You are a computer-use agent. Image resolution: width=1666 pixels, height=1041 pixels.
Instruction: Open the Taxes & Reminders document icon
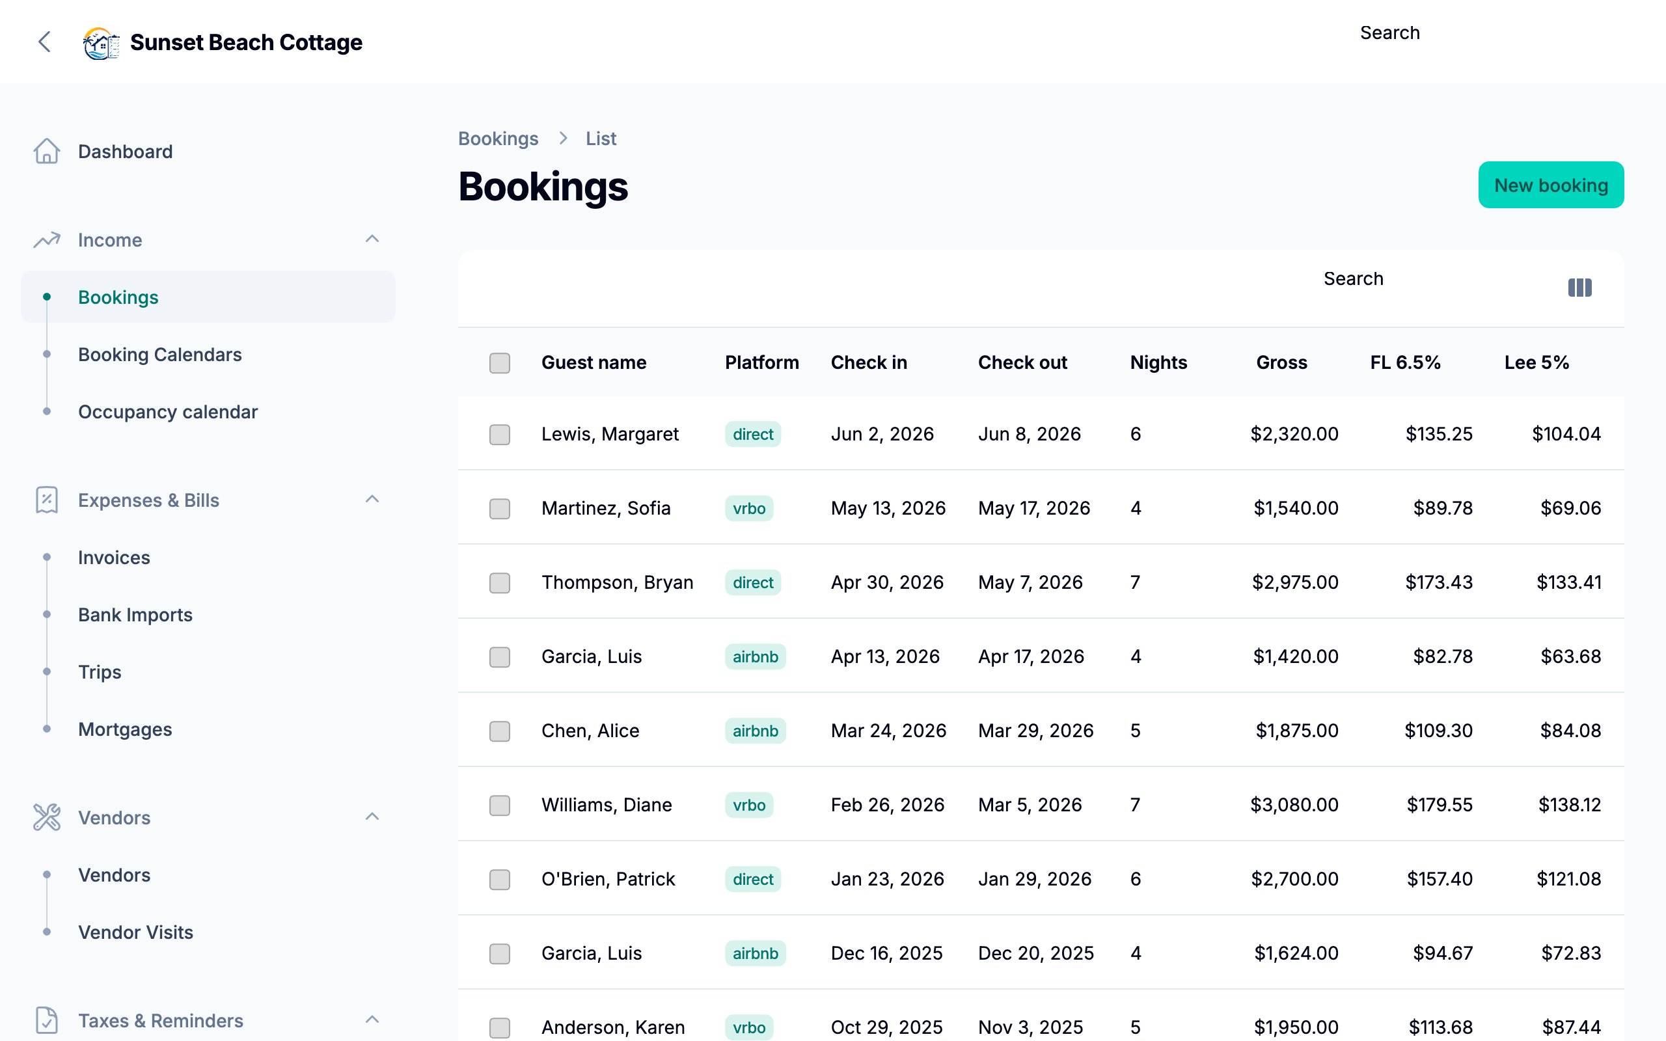point(46,1021)
